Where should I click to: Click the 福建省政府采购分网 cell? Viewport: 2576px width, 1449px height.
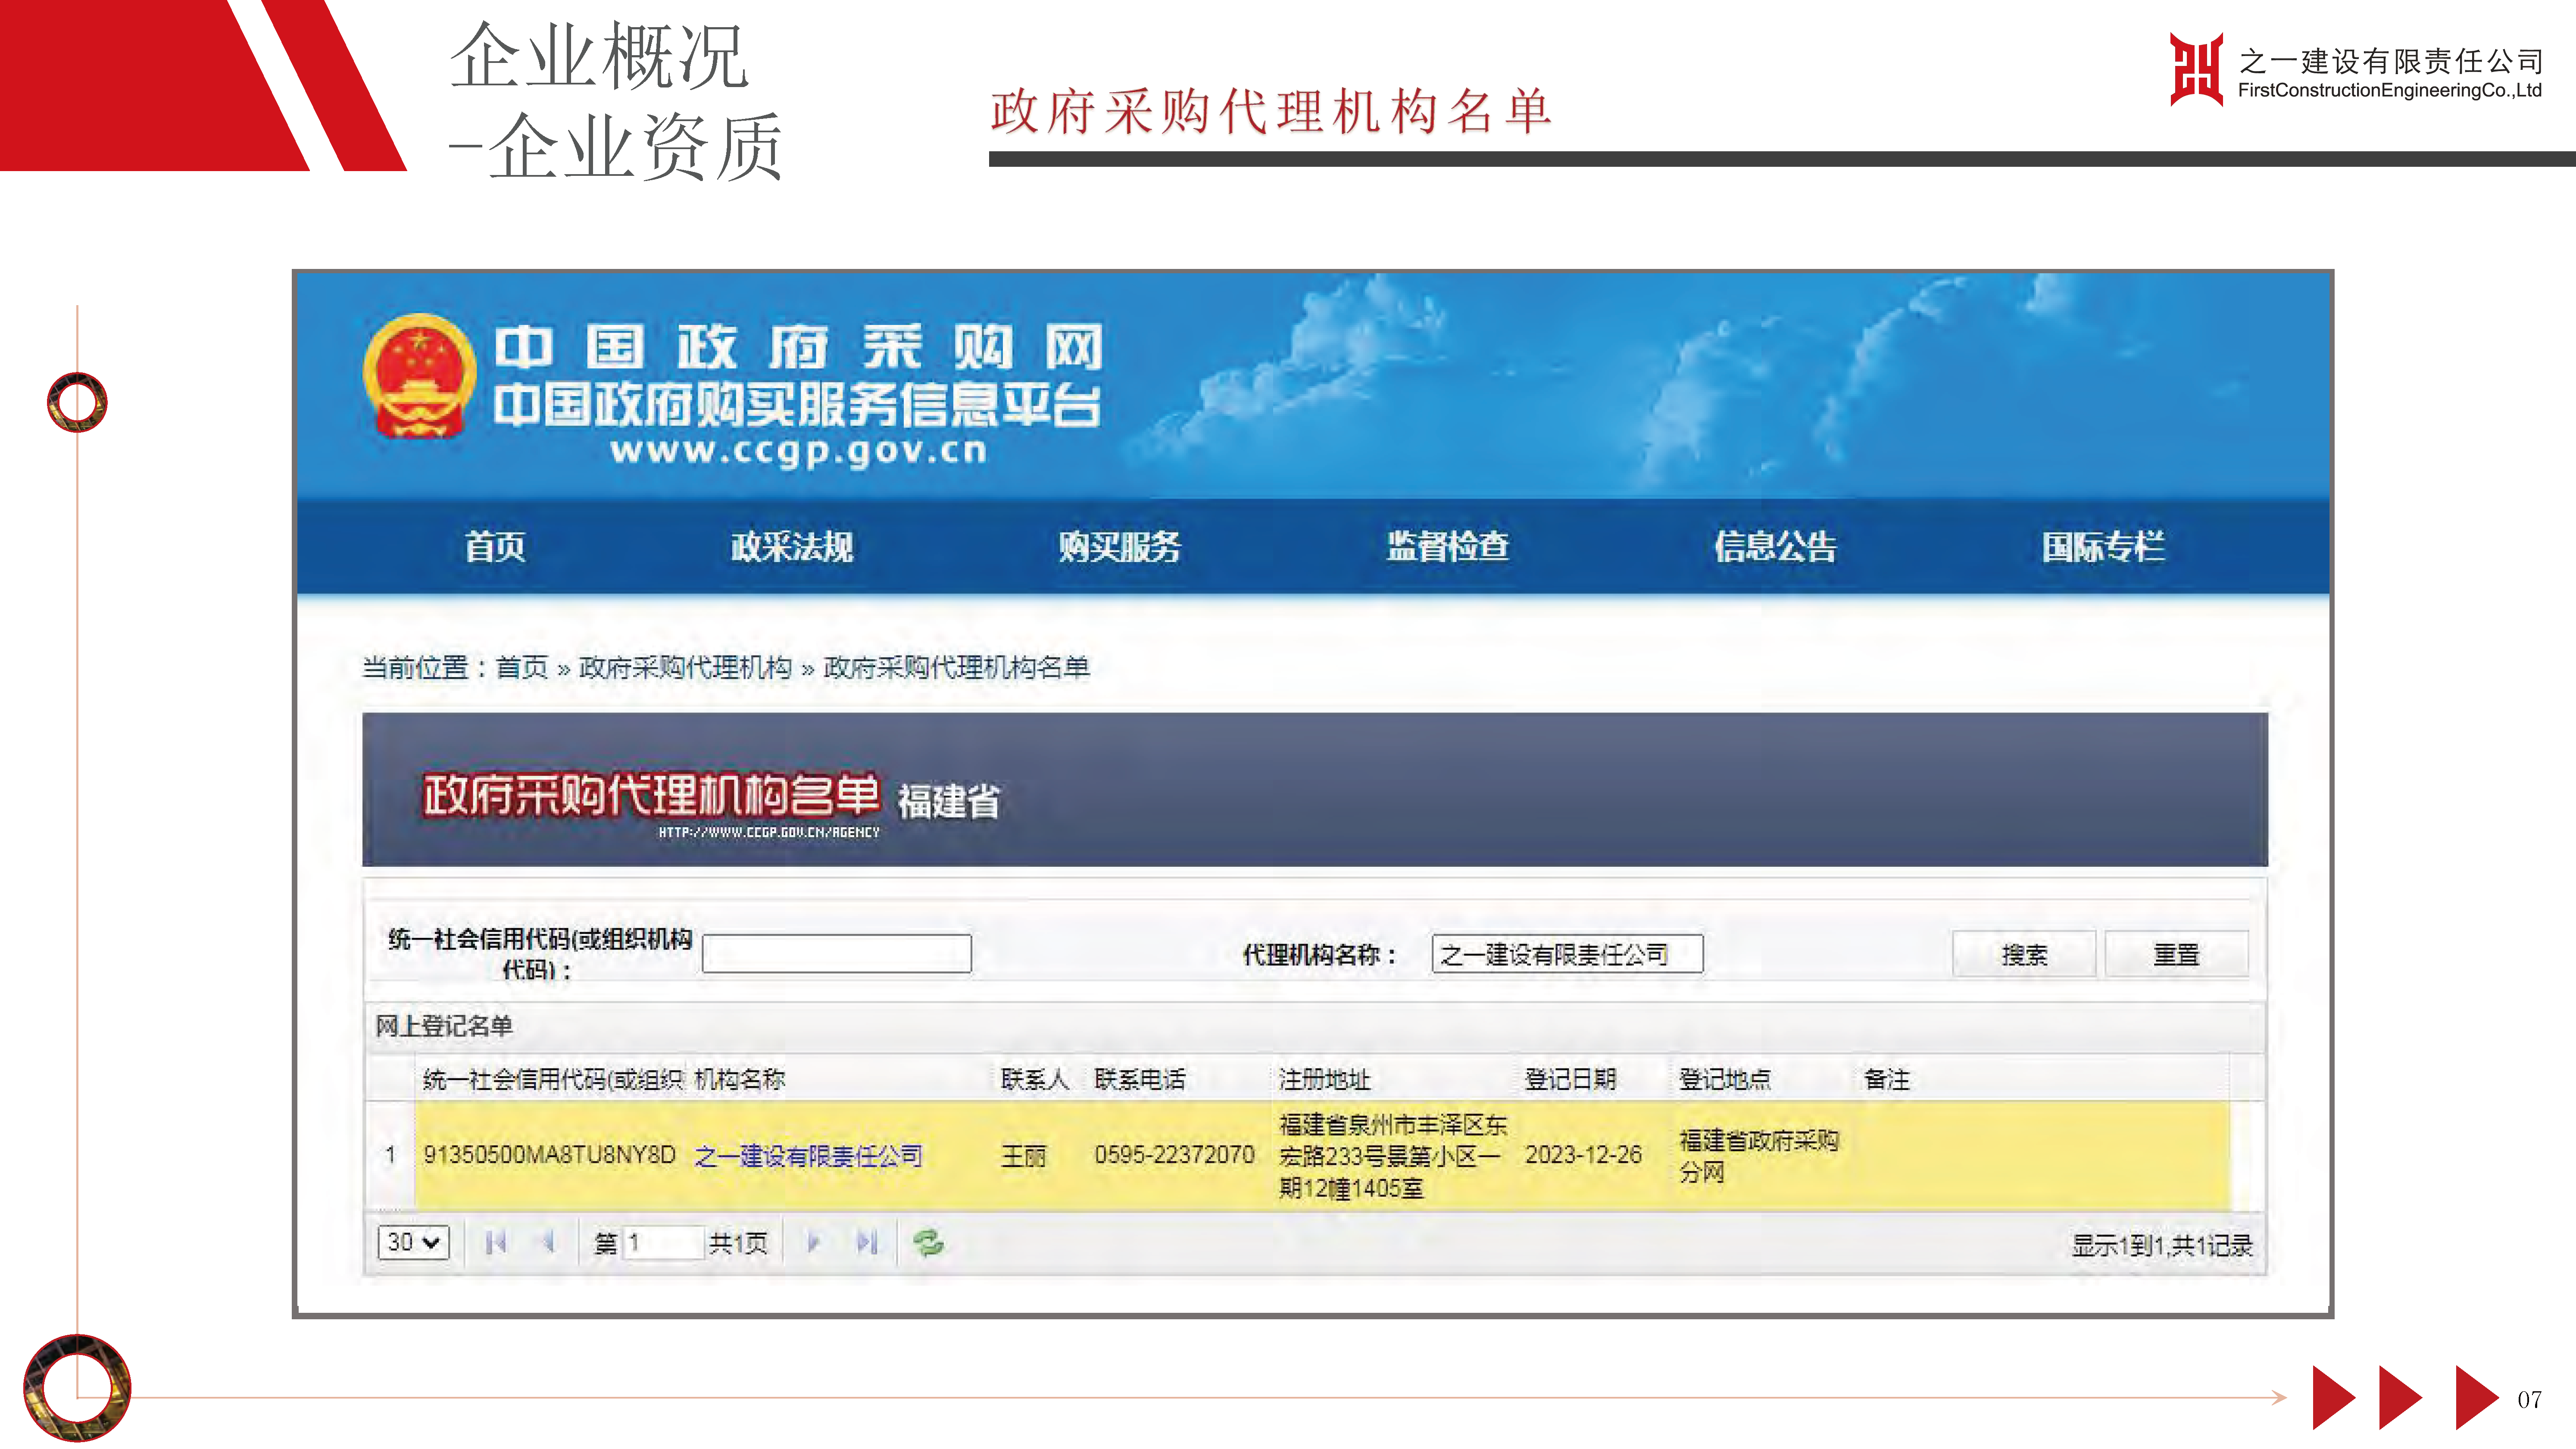[x=1759, y=1156]
